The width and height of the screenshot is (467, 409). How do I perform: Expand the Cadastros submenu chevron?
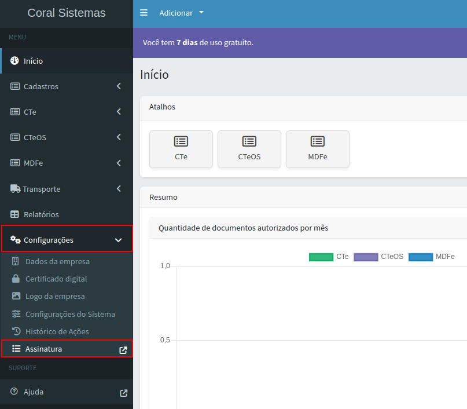point(119,86)
